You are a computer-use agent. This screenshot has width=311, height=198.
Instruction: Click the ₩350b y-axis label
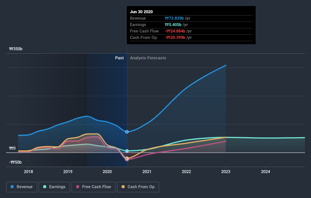click(x=16, y=49)
